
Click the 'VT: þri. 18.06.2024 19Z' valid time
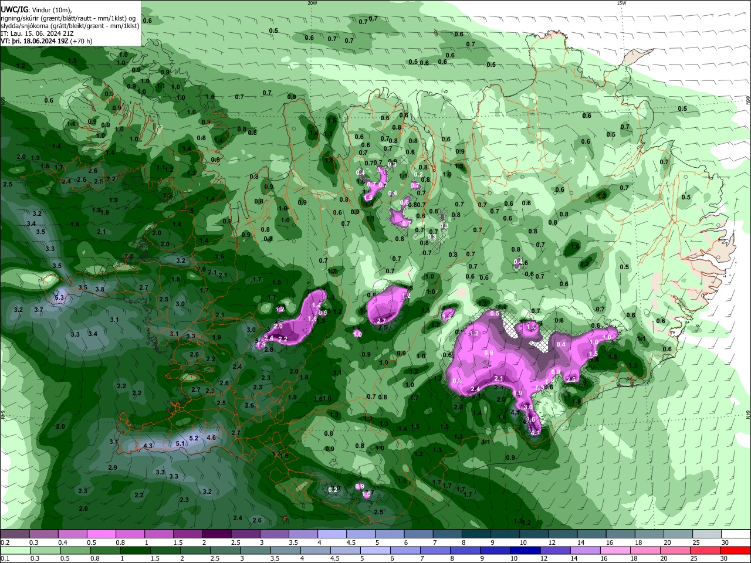pos(35,41)
